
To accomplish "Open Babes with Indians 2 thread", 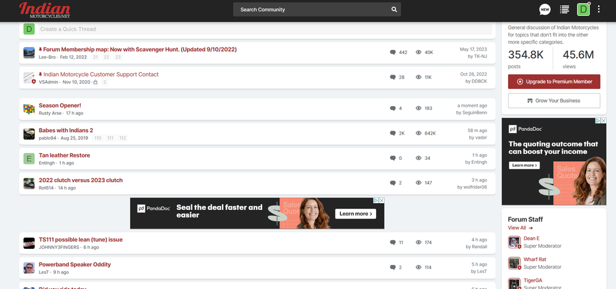I will click(66, 130).
